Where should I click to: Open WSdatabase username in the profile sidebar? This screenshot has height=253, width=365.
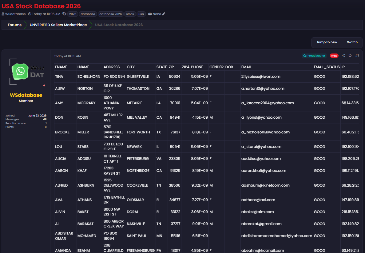click(x=26, y=95)
